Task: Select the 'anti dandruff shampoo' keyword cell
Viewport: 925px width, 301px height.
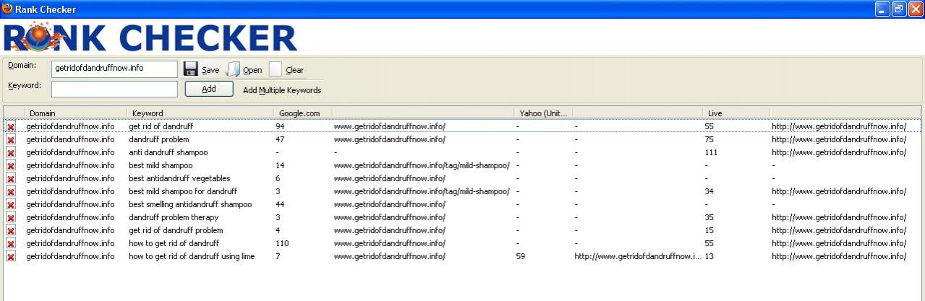Action: coord(168,152)
